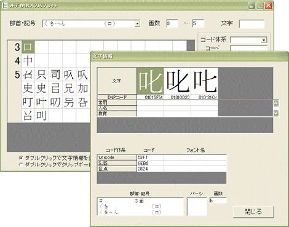Select the 口 3画 entry in 部首・記号 list

click(x=140, y=201)
